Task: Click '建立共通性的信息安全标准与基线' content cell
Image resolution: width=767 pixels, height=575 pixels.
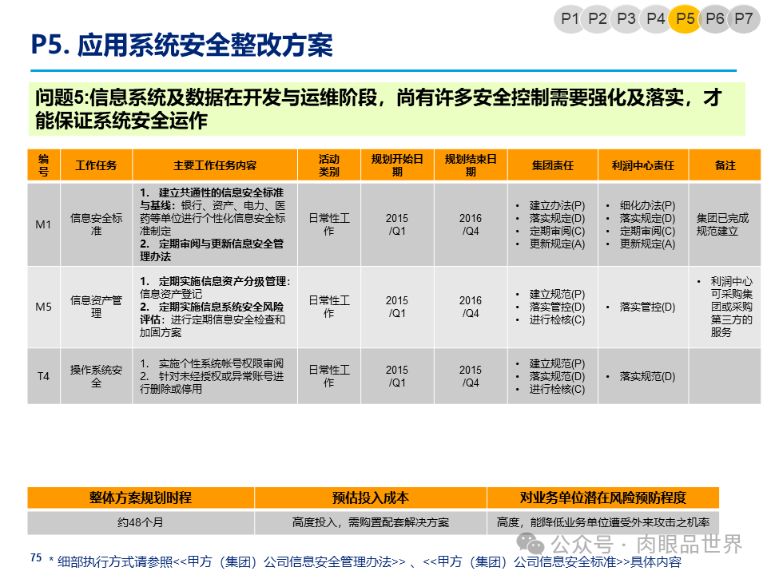Action: point(215,224)
